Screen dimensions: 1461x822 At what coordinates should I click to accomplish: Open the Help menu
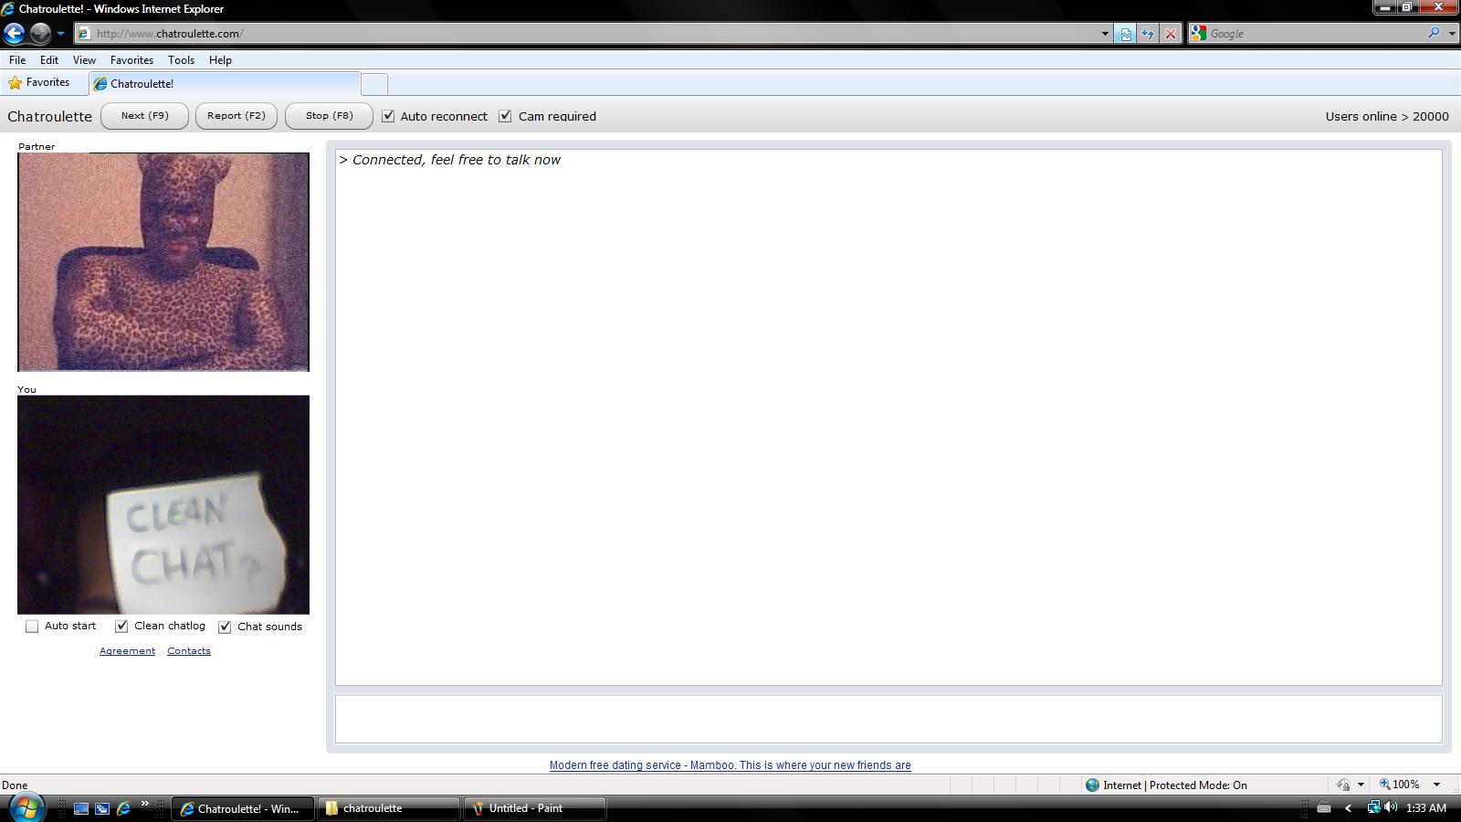coord(220,60)
